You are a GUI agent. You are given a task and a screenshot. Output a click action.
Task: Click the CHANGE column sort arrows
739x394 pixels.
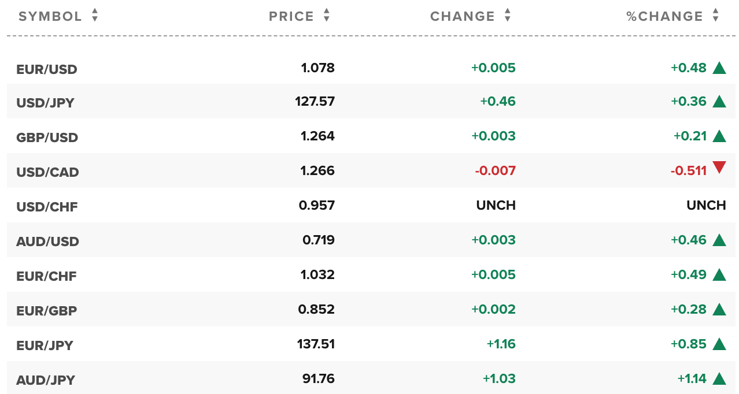click(x=508, y=16)
